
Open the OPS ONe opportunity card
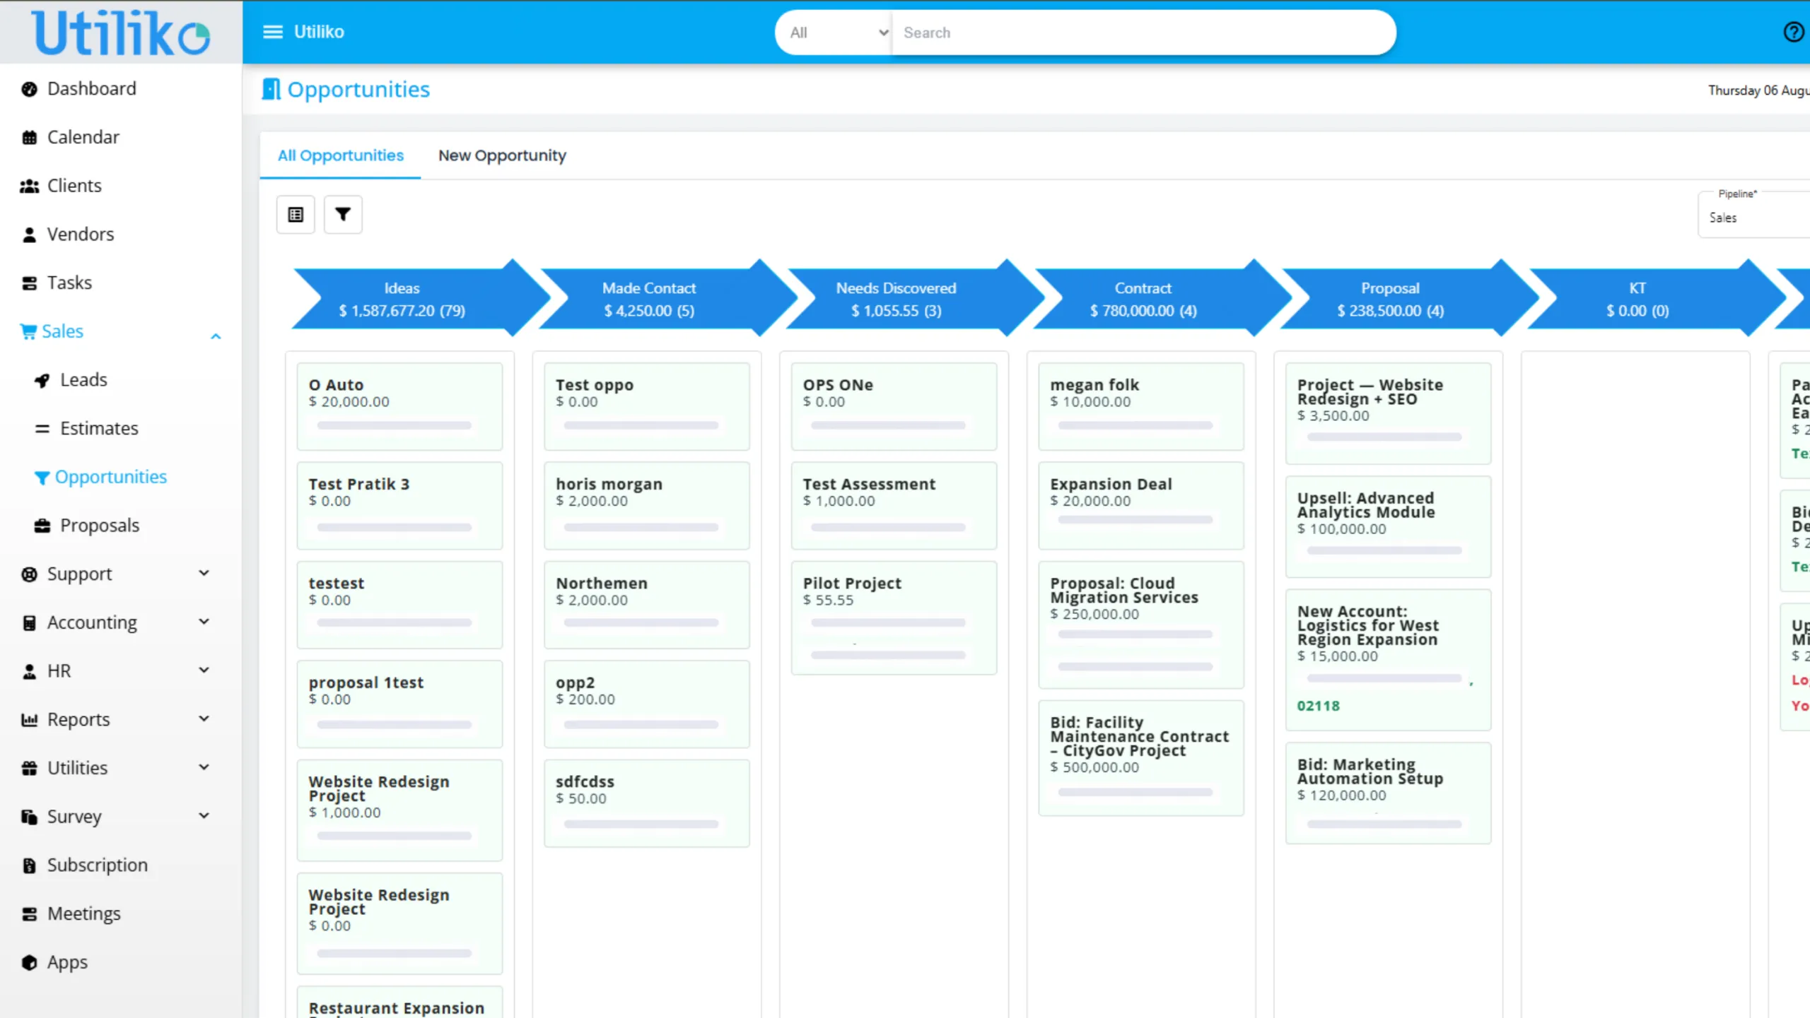pos(894,407)
